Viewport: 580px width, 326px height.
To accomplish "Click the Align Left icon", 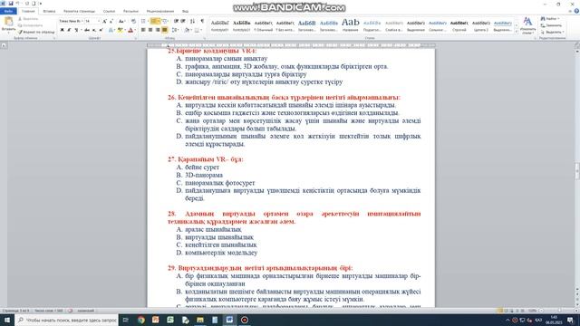I will 143,30.
